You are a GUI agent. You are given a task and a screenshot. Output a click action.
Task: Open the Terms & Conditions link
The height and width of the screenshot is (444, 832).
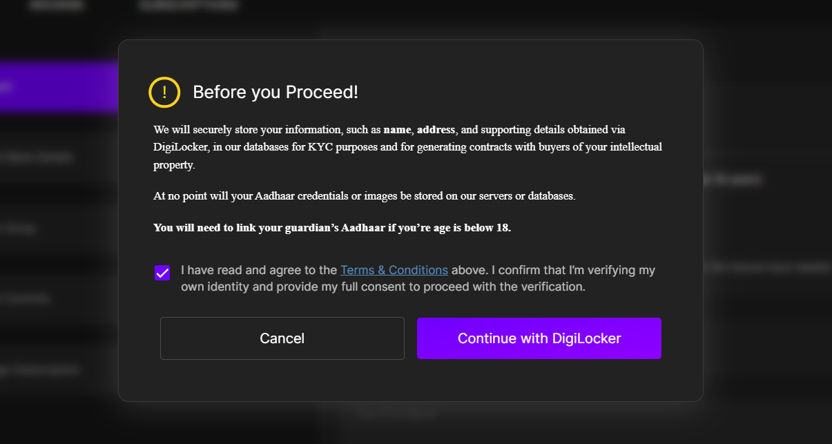tap(394, 270)
